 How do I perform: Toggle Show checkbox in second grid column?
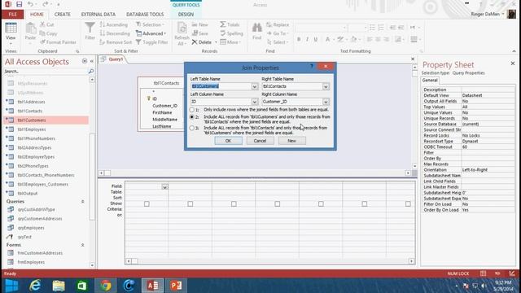point(190,204)
